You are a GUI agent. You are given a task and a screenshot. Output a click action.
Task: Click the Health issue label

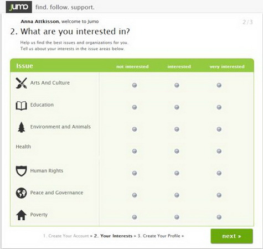(x=23, y=147)
